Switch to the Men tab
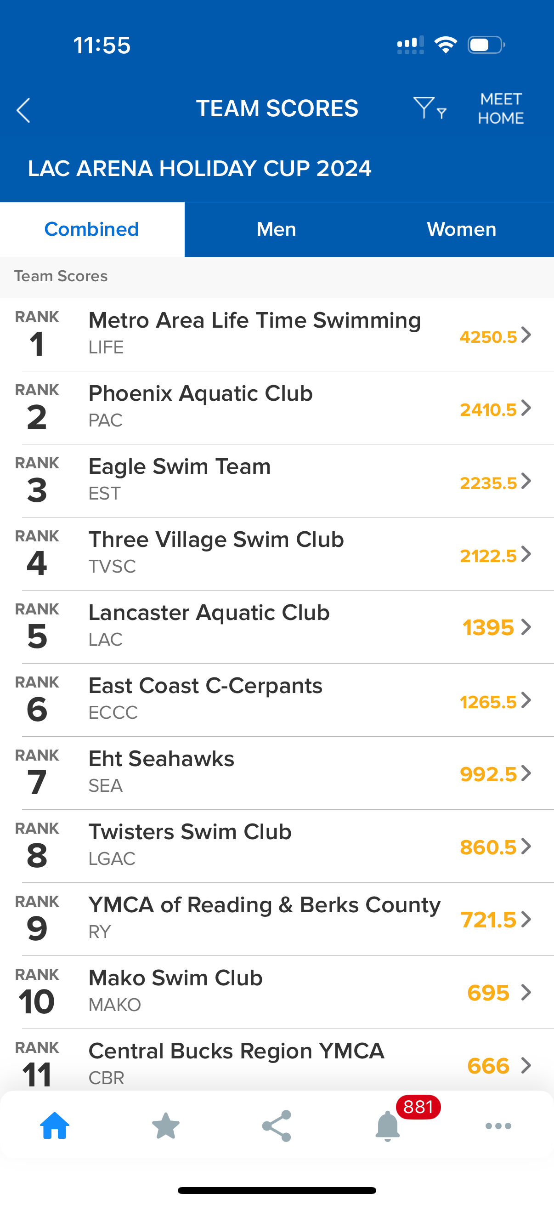Image resolution: width=554 pixels, height=1205 pixels. (x=276, y=229)
